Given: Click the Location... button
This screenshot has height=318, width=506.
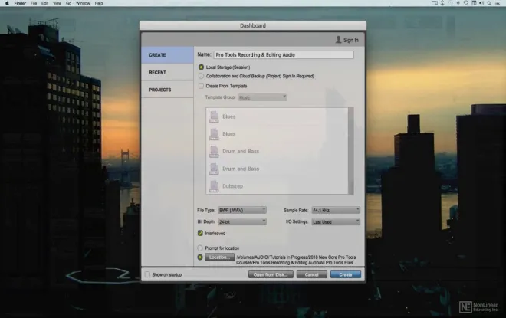Looking at the screenshot, I should 219,257.
